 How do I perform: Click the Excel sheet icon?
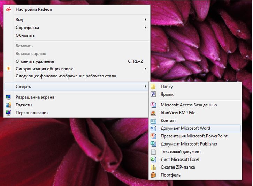point(153,159)
